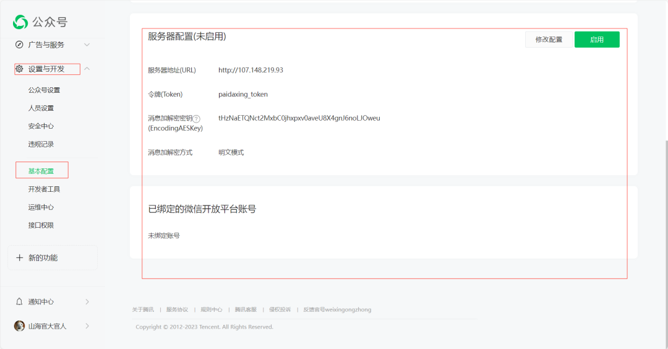Click the token value paidaxing_token

[x=243, y=94]
